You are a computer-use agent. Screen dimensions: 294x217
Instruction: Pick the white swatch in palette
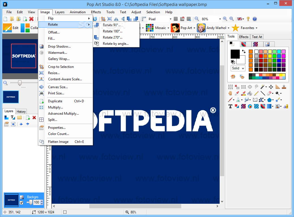tap(256, 52)
